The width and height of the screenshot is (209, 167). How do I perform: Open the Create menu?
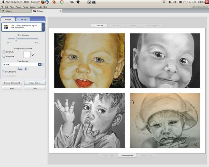point(33,7)
